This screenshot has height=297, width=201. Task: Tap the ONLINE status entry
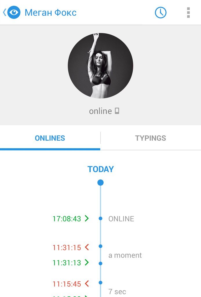[x=121, y=219]
